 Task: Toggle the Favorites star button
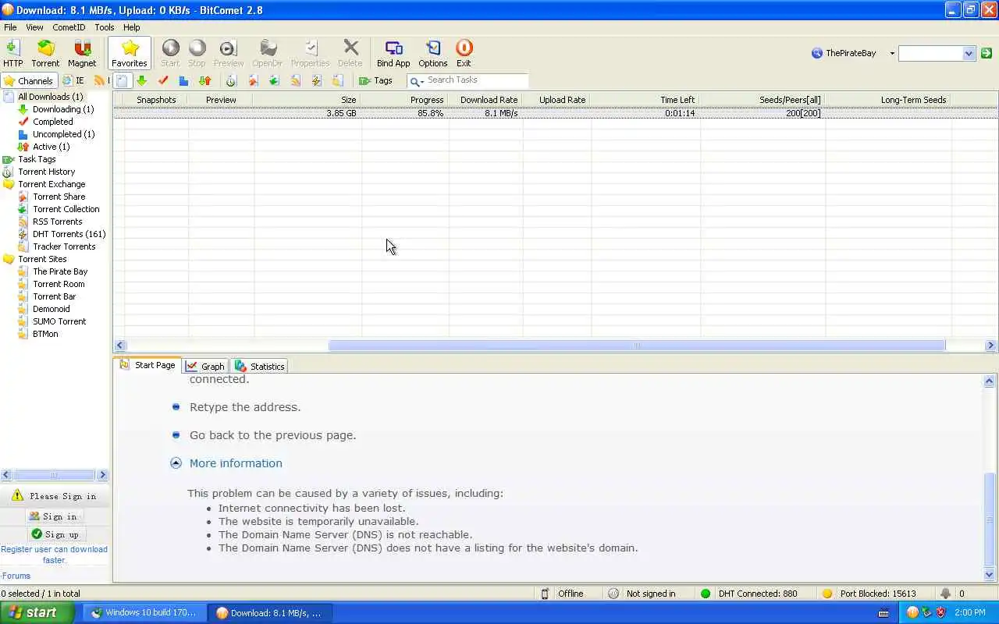click(129, 53)
